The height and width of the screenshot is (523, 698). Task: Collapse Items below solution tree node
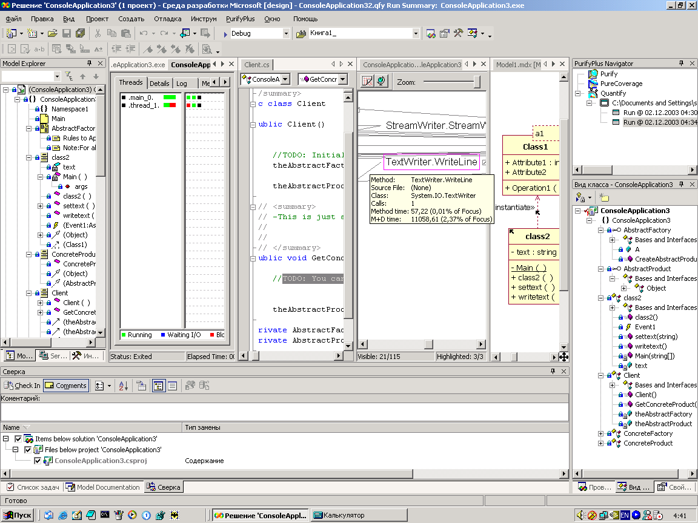click(x=6, y=439)
